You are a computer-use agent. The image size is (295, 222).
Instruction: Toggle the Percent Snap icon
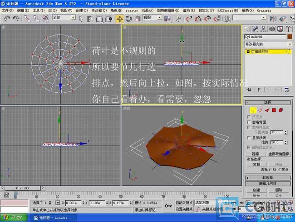coord(208,19)
